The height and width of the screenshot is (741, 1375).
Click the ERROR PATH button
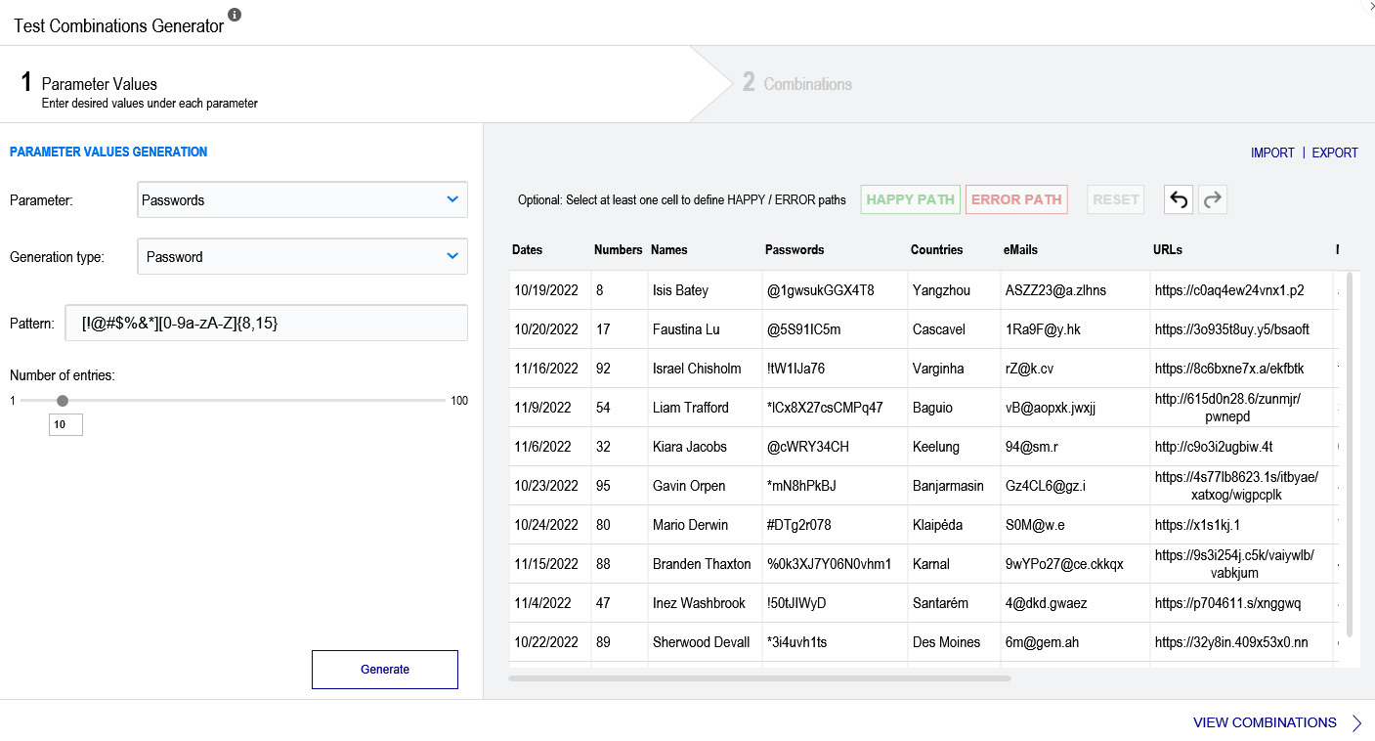click(1016, 199)
